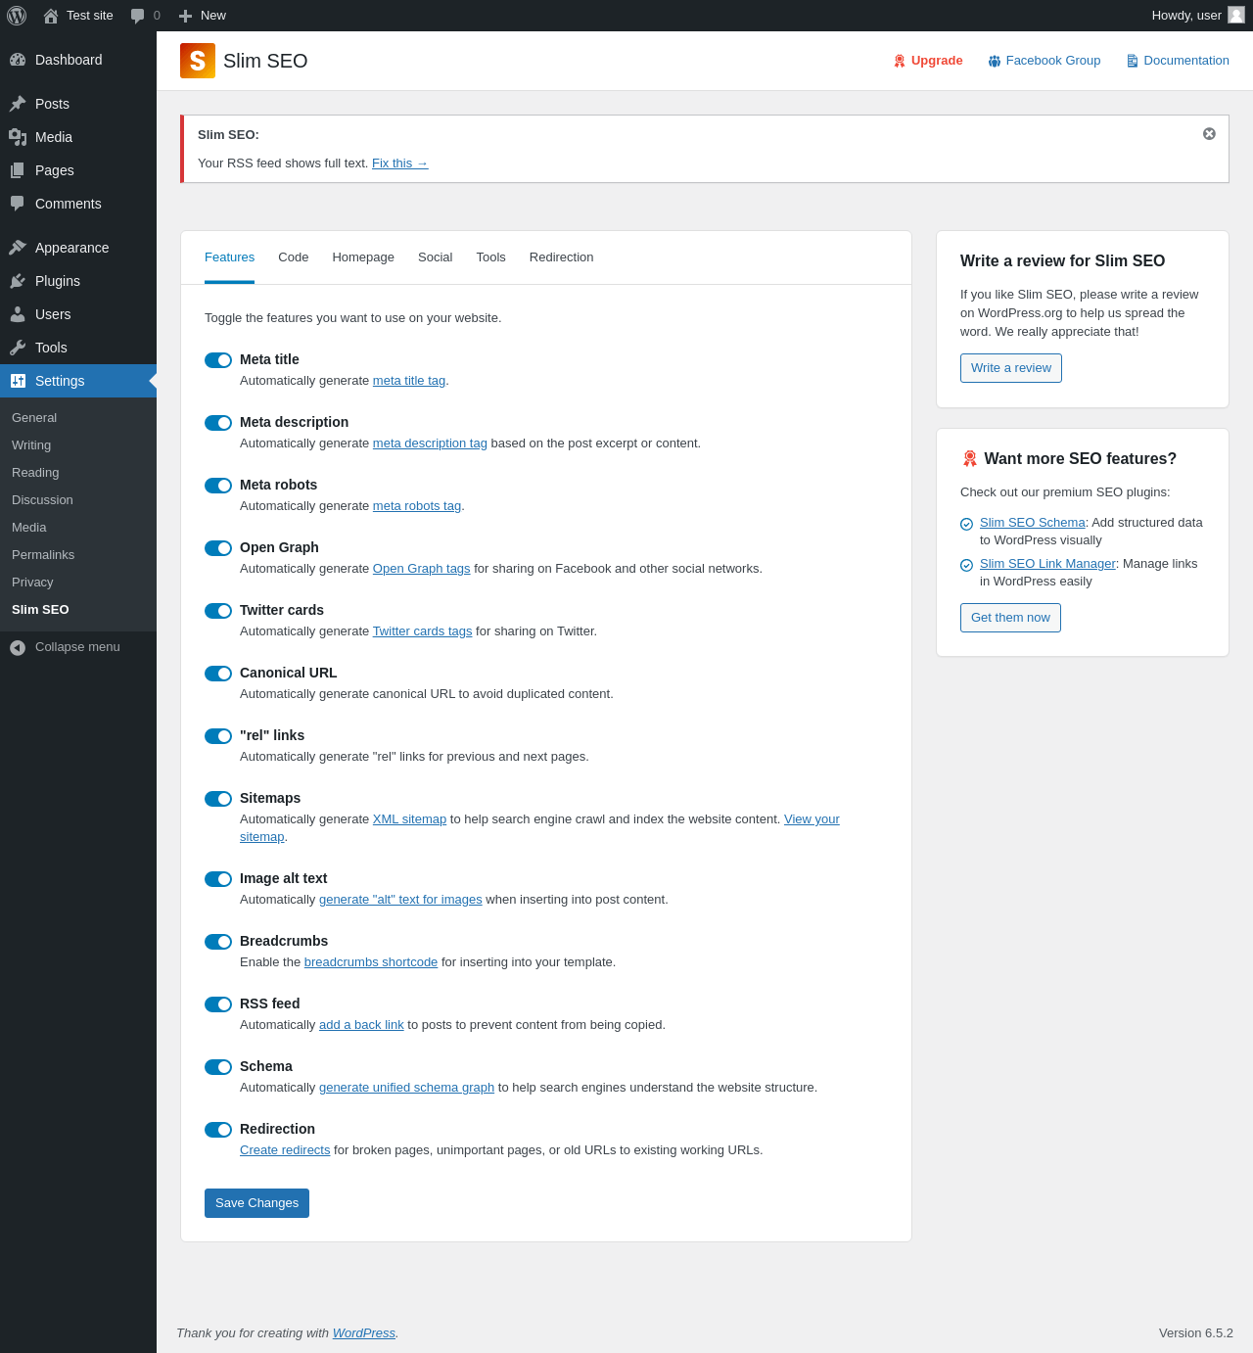Disable the "rel" links toggle
This screenshot has height=1353, width=1253.
point(218,736)
